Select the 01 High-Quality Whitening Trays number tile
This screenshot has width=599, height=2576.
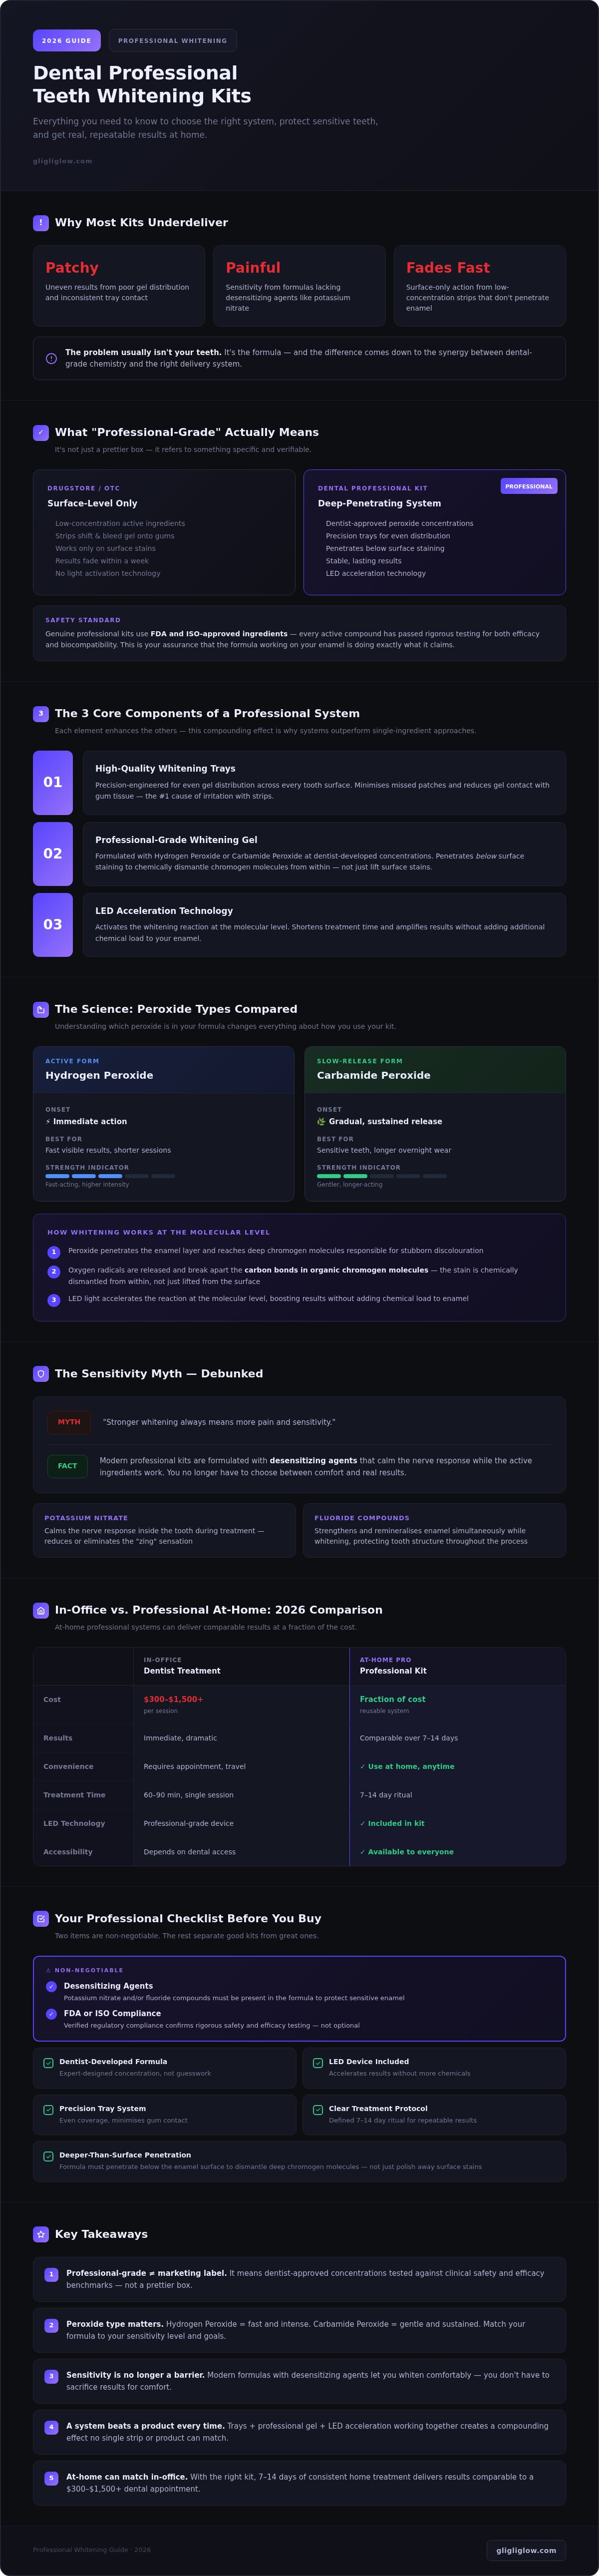(53, 782)
